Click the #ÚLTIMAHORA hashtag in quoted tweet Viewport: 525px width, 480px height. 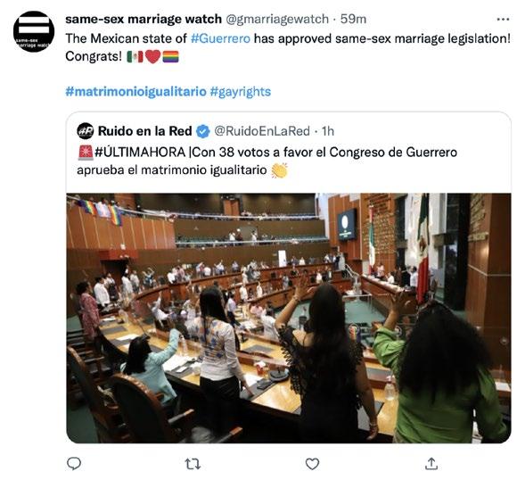tap(140, 153)
